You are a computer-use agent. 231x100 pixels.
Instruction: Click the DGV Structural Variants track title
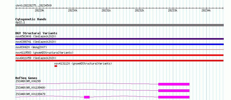click(x=36, y=33)
